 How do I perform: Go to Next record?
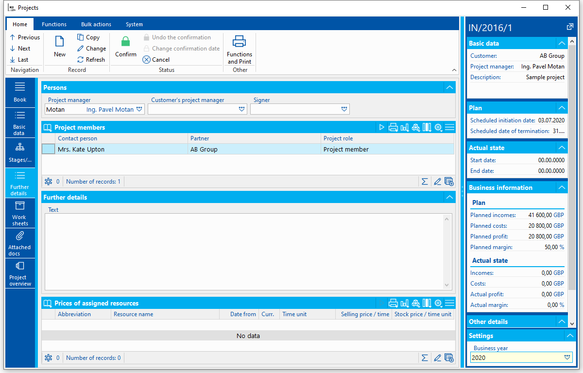coord(20,49)
